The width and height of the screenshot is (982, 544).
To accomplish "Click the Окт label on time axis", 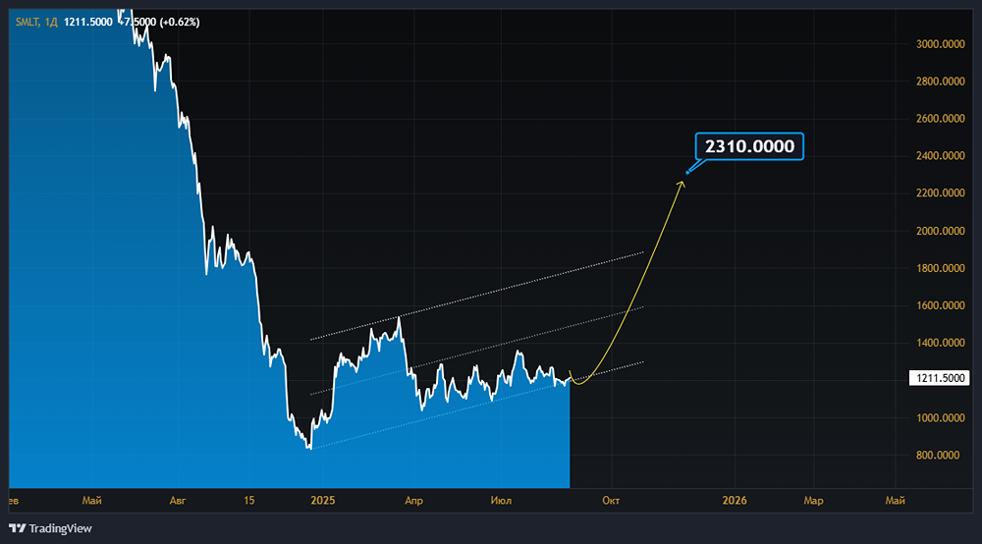I will tap(611, 500).
